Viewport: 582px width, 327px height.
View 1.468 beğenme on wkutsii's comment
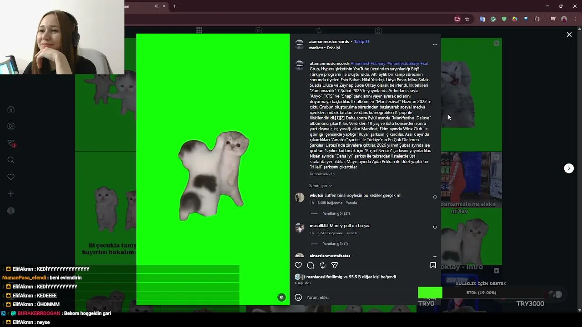[x=330, y=203]
